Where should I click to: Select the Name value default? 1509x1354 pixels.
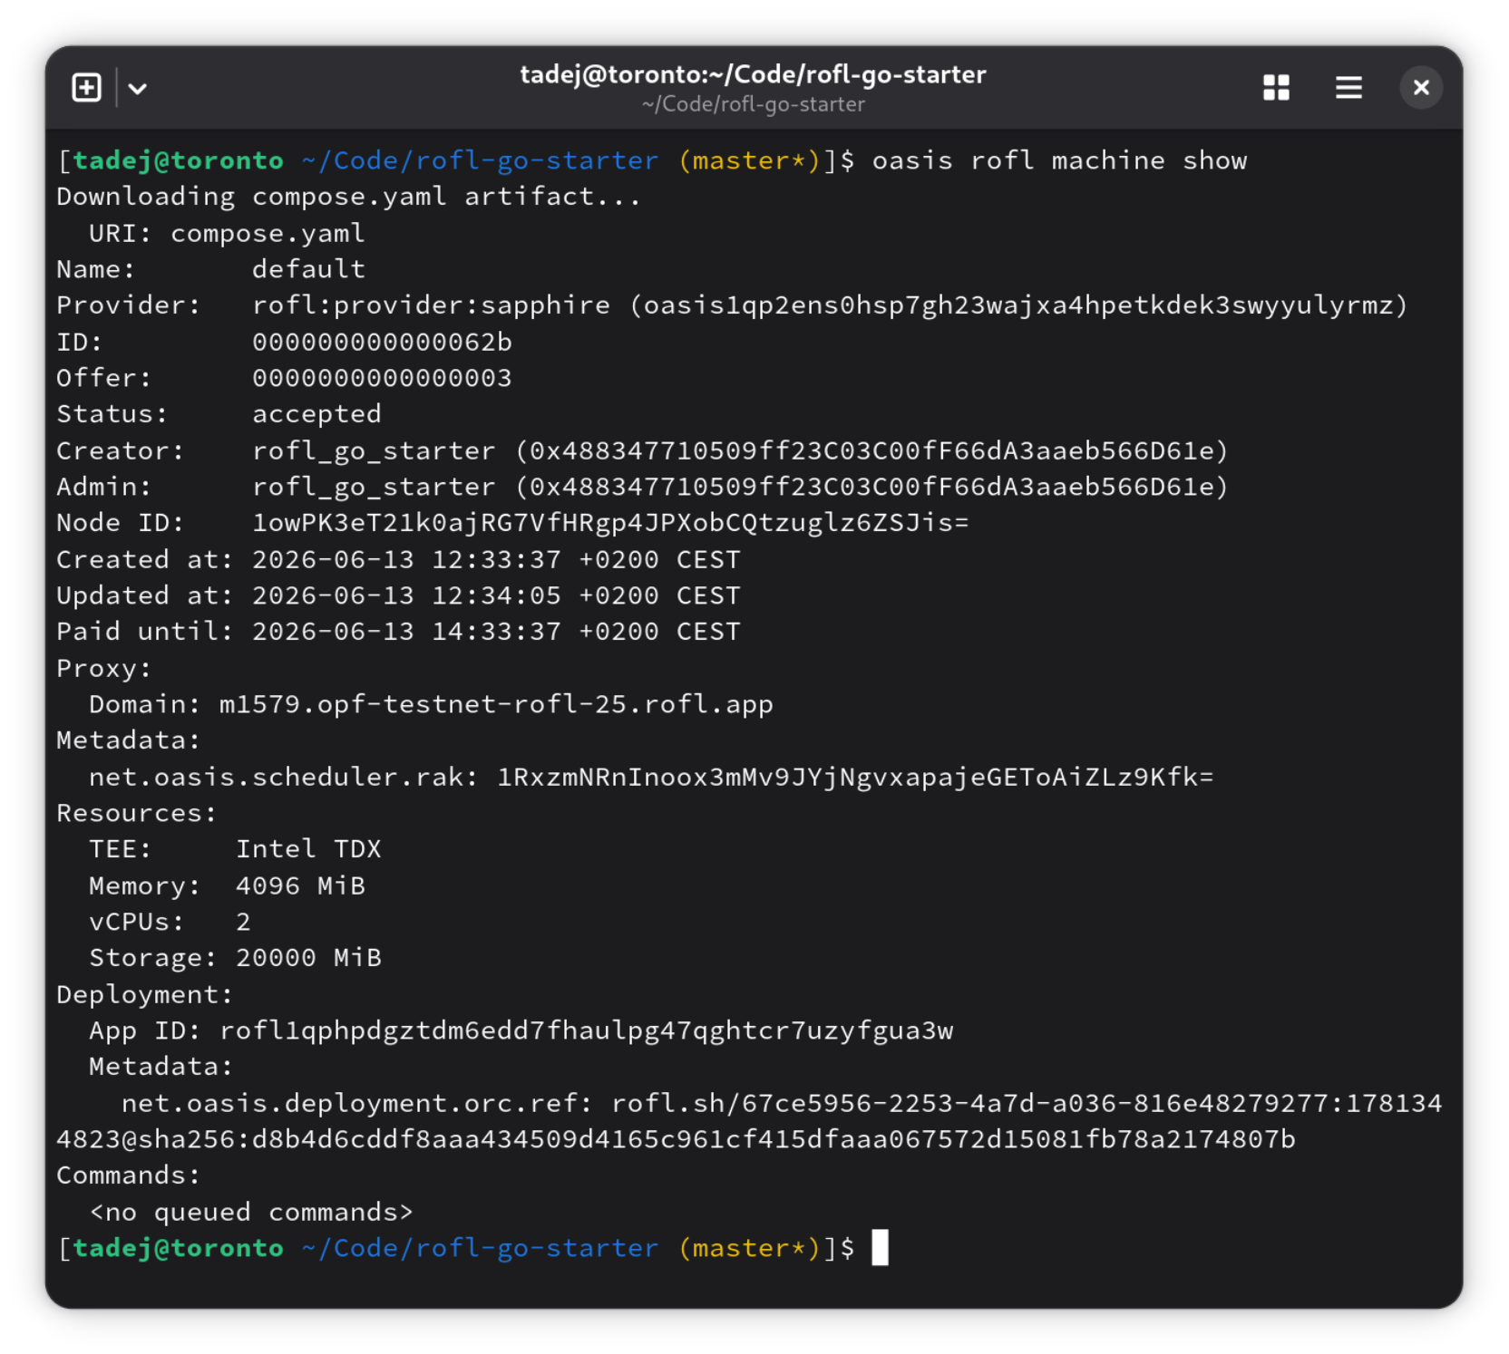coord(308,269)
